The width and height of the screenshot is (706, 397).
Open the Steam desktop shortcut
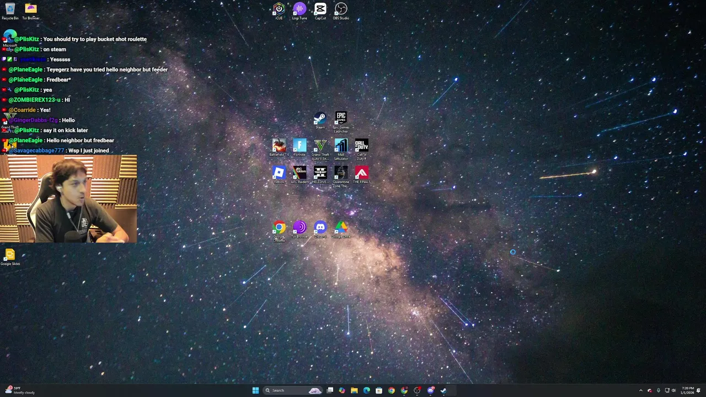pos(320,121)
